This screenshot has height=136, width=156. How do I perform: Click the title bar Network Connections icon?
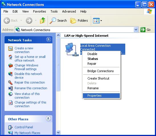(x=4, y=4)
